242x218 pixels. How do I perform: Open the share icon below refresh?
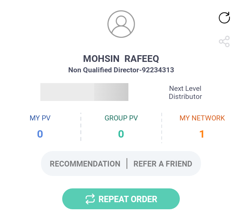click(x=224, y=41)
